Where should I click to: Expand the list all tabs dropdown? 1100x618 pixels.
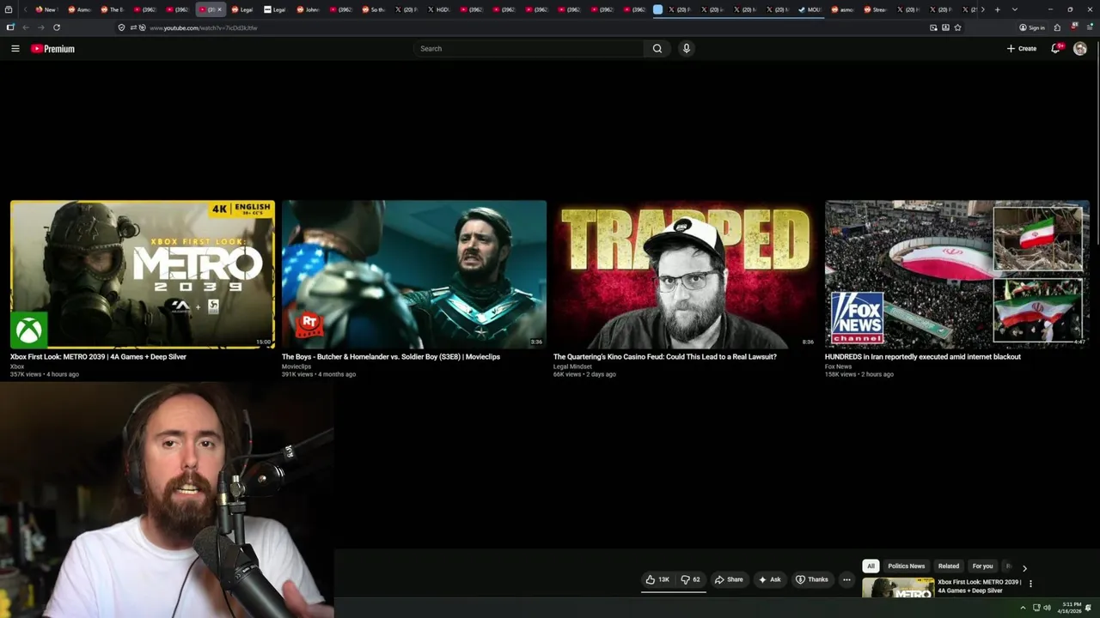click(1015, 9)
